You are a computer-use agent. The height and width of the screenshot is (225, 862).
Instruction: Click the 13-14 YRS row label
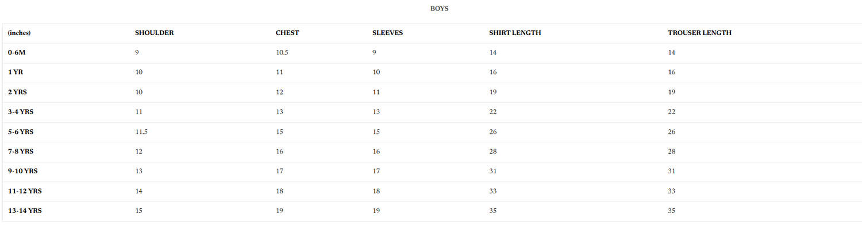(x=25, y=211)
